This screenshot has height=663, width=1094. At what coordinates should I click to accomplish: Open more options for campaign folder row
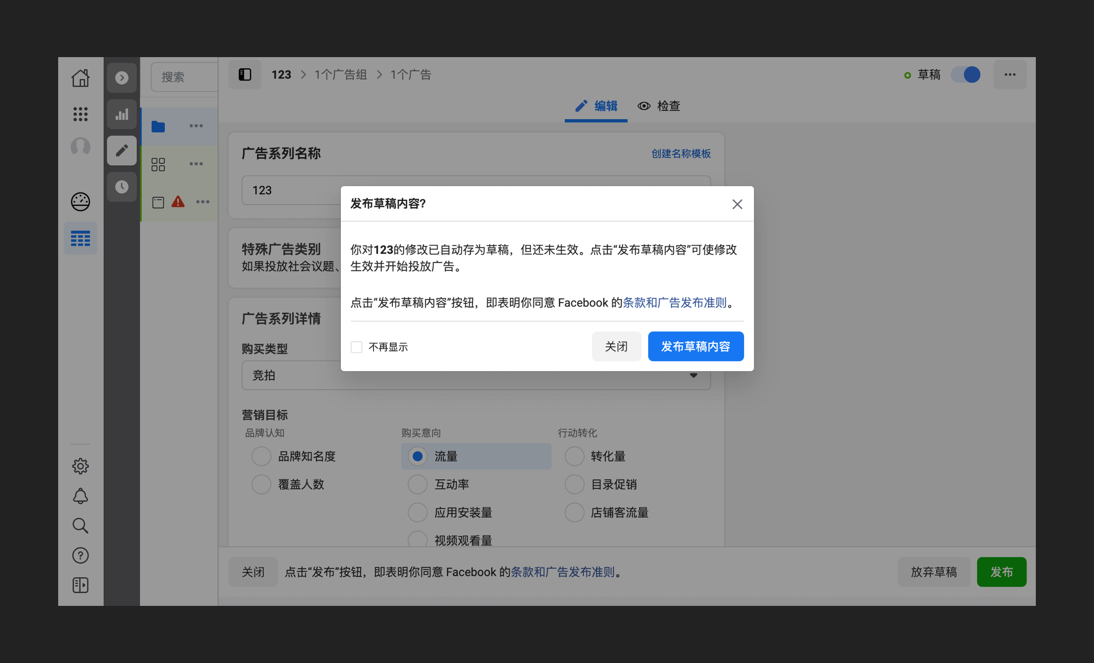pos(196,126)
